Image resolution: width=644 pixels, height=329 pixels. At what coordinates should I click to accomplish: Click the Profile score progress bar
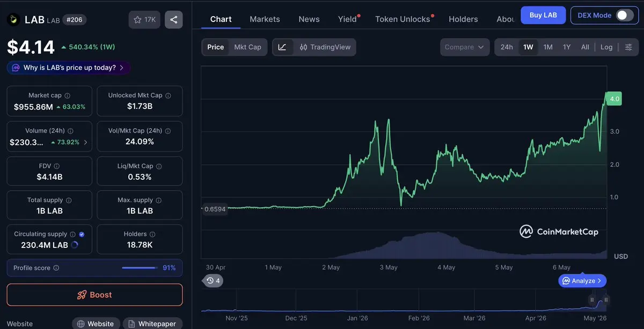[x=140, y=268]
